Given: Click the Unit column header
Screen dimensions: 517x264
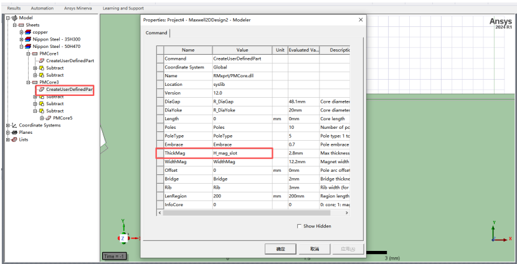Looking at the screenshot, I should coord(280,50).
